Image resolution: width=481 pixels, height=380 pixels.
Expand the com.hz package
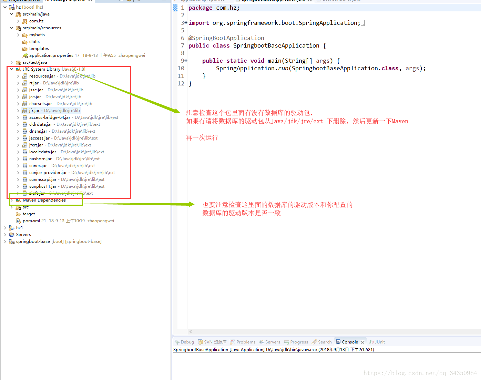[x=18, y=21]
